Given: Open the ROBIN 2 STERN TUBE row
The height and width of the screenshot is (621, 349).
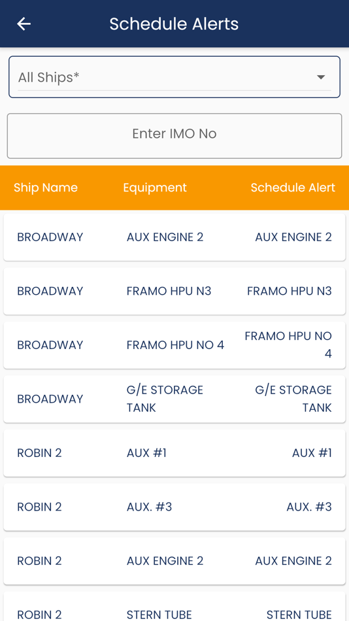Looking at the screenshot, I should [x=174, y=607].
